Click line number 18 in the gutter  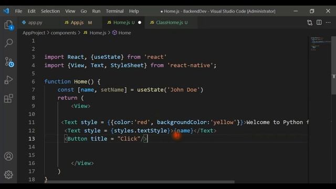[x=31, y=179]
